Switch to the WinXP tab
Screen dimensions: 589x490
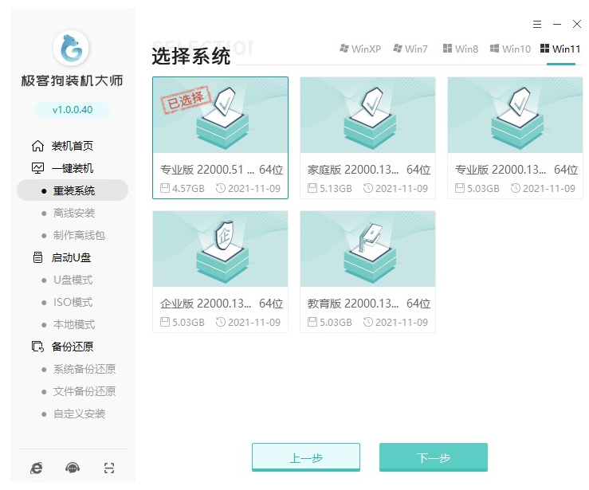tap(359, 49)
